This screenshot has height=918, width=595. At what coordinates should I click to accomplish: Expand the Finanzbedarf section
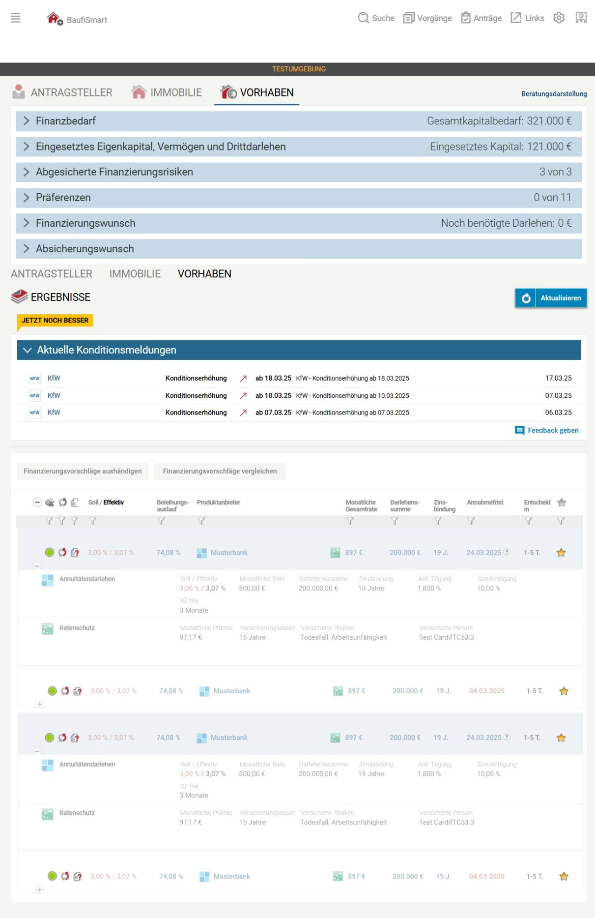[27, 121]
